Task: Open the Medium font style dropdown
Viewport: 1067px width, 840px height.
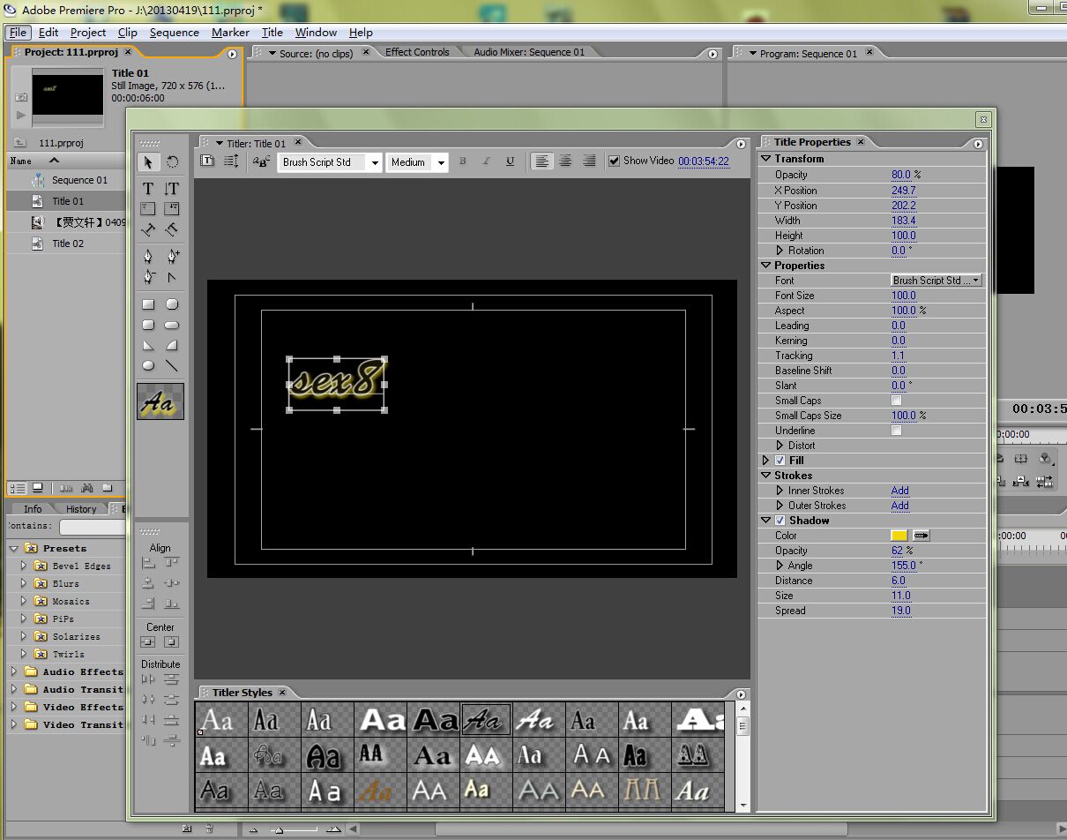Action: [441, 162]
